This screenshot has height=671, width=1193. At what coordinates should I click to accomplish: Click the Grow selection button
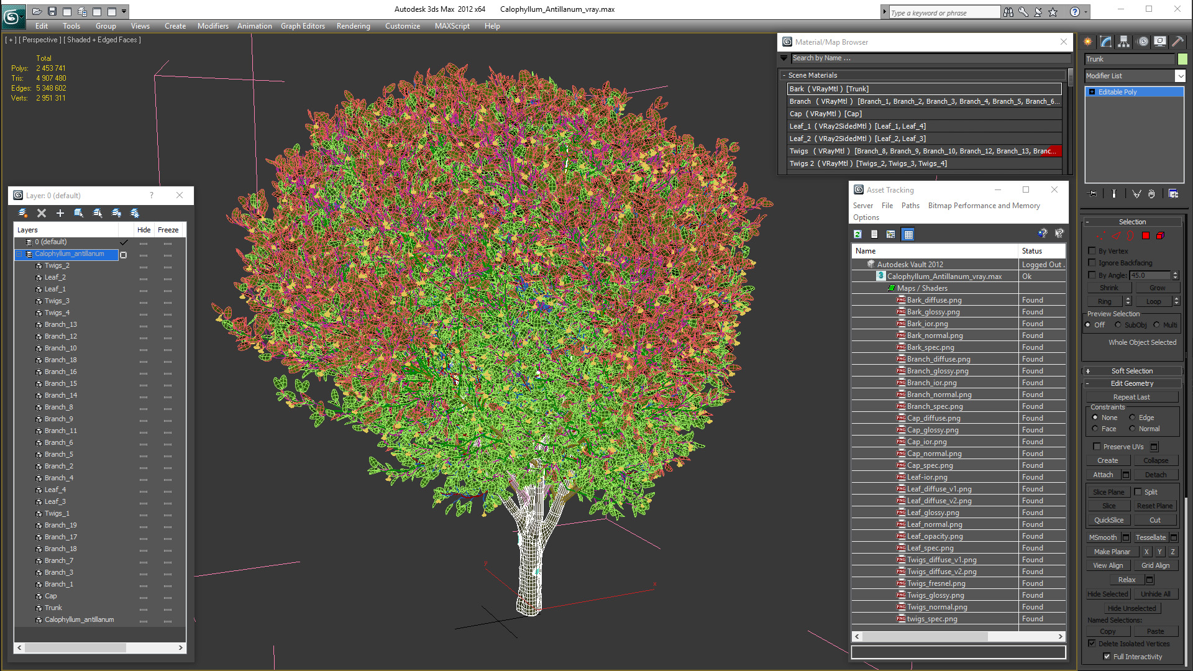[x=1157, y=288]
